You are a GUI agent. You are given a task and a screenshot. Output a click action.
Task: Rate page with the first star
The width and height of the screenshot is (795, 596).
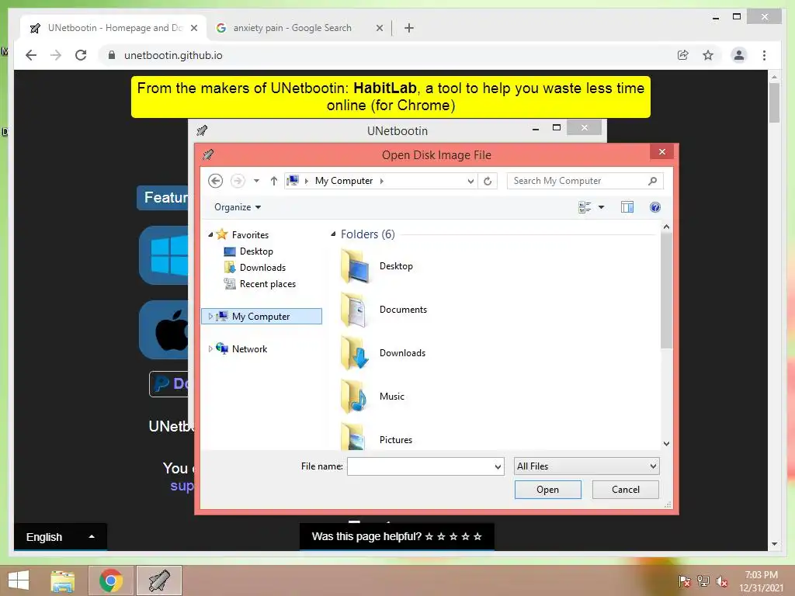[x=429, y=537]
